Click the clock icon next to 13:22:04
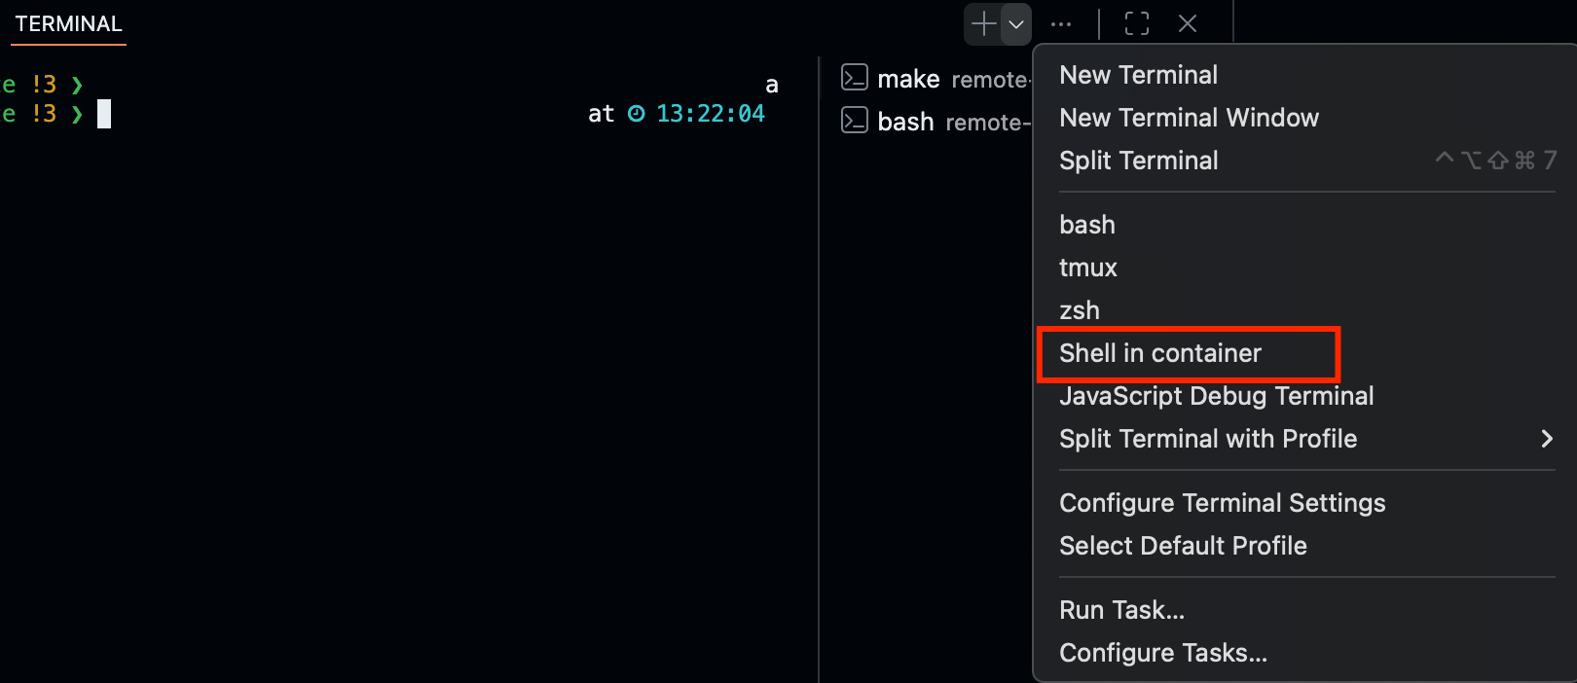The image size is (1577, 683). 636,113
